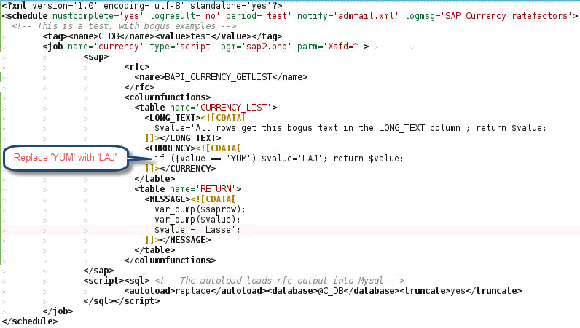Click the "$value='LAJ'" assignment

[294, 159]
